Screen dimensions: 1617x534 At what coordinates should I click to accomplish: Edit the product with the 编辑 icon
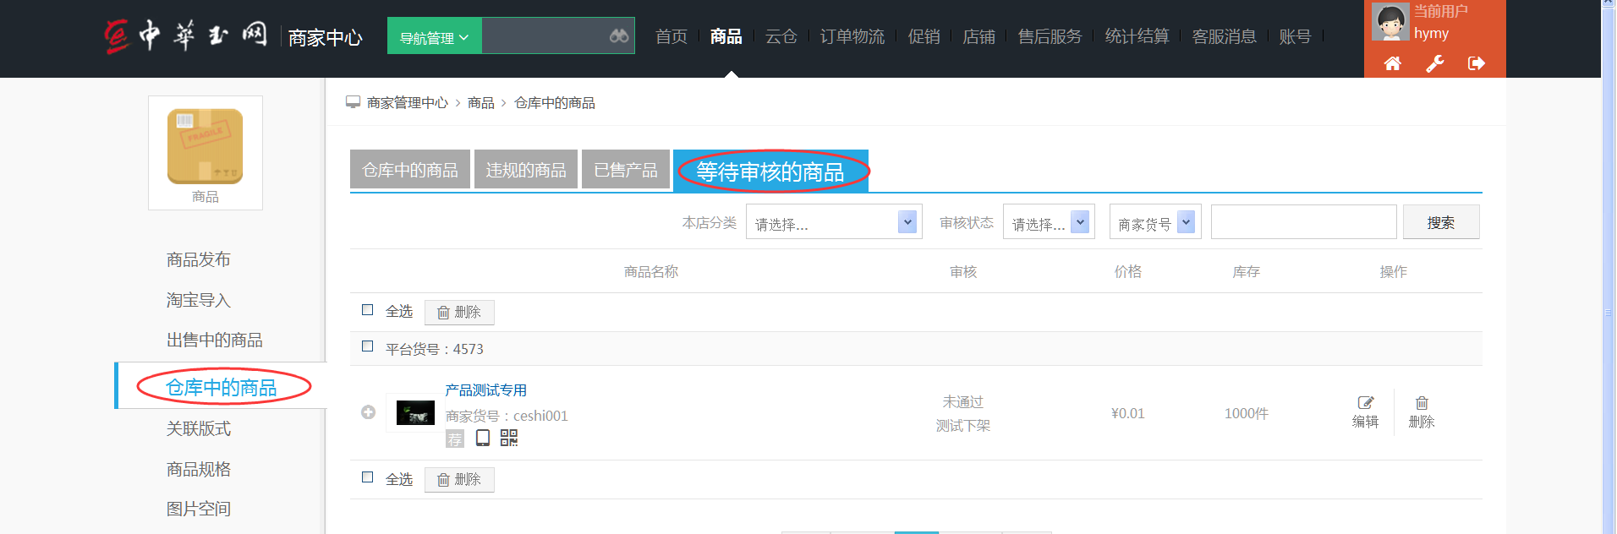(x=1365, y=411)
